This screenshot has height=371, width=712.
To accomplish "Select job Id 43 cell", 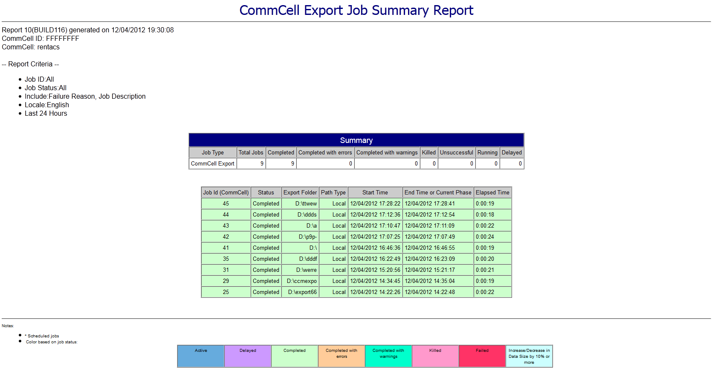I will tap(226, 225).
